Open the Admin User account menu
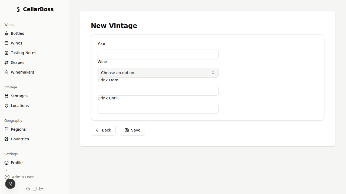 tap(22, 177)
